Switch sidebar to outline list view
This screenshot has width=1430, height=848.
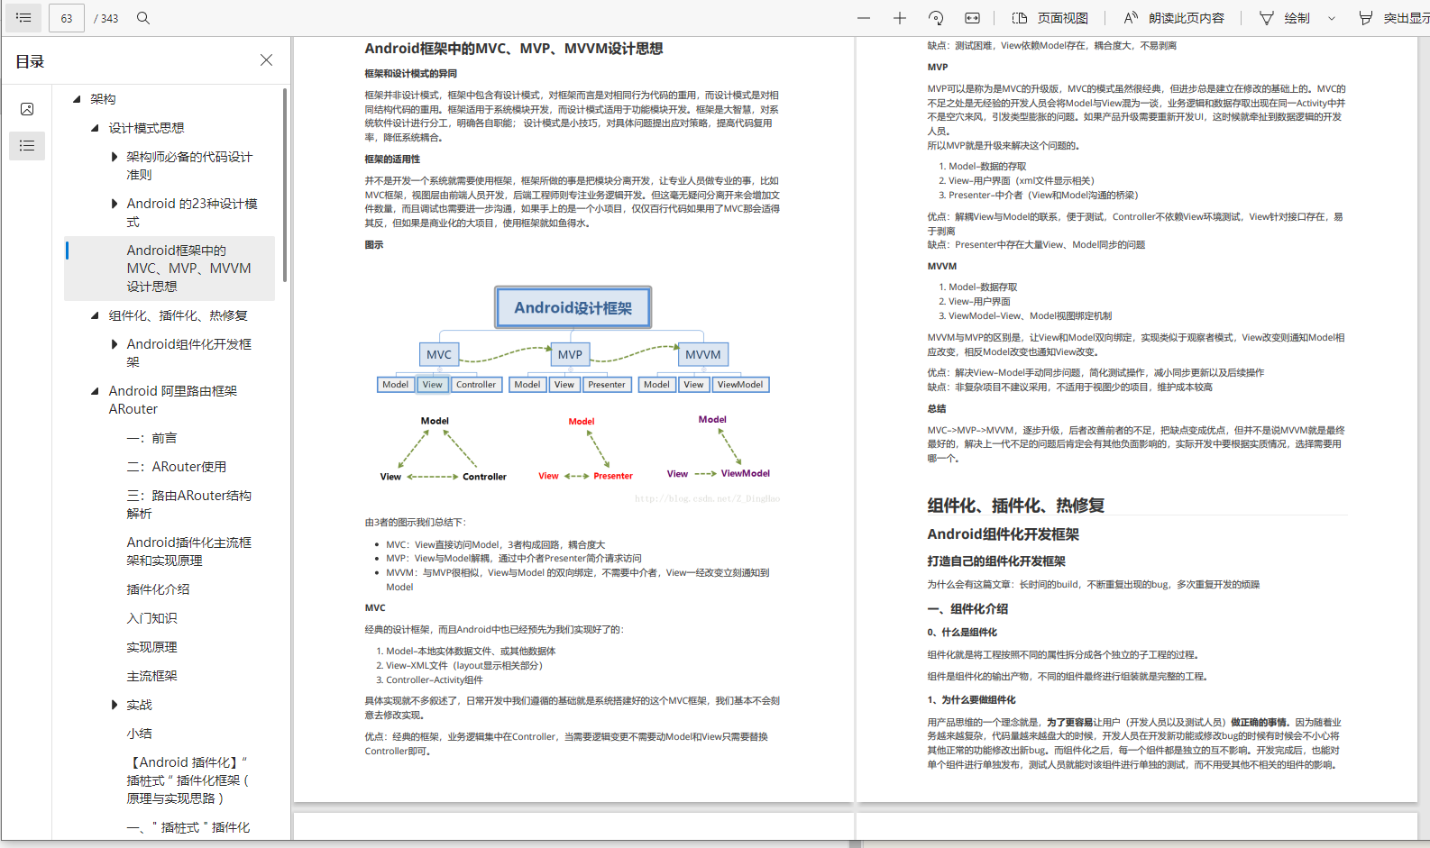coord(27,145)
